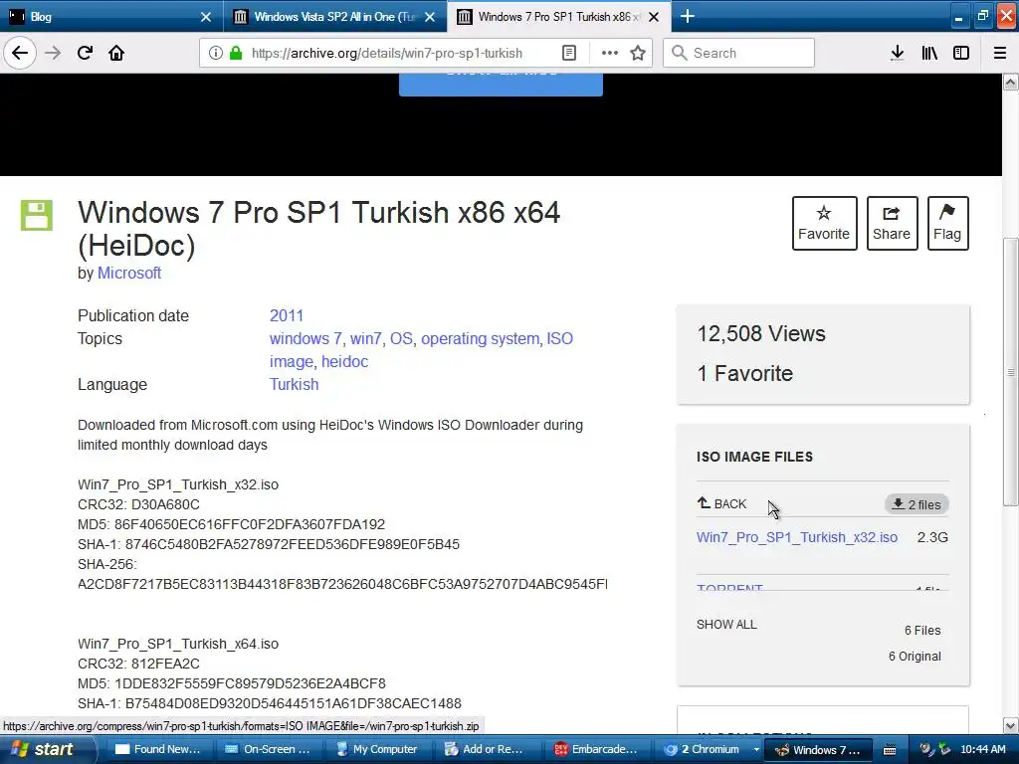Screen dimensions: 1019x764
Task: Download all ISO files via 2 files button
Action: point(917,504)
